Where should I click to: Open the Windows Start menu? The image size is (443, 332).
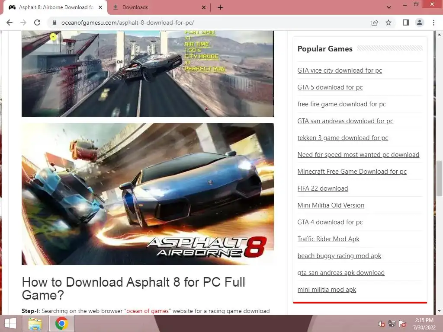click(10, 323)
